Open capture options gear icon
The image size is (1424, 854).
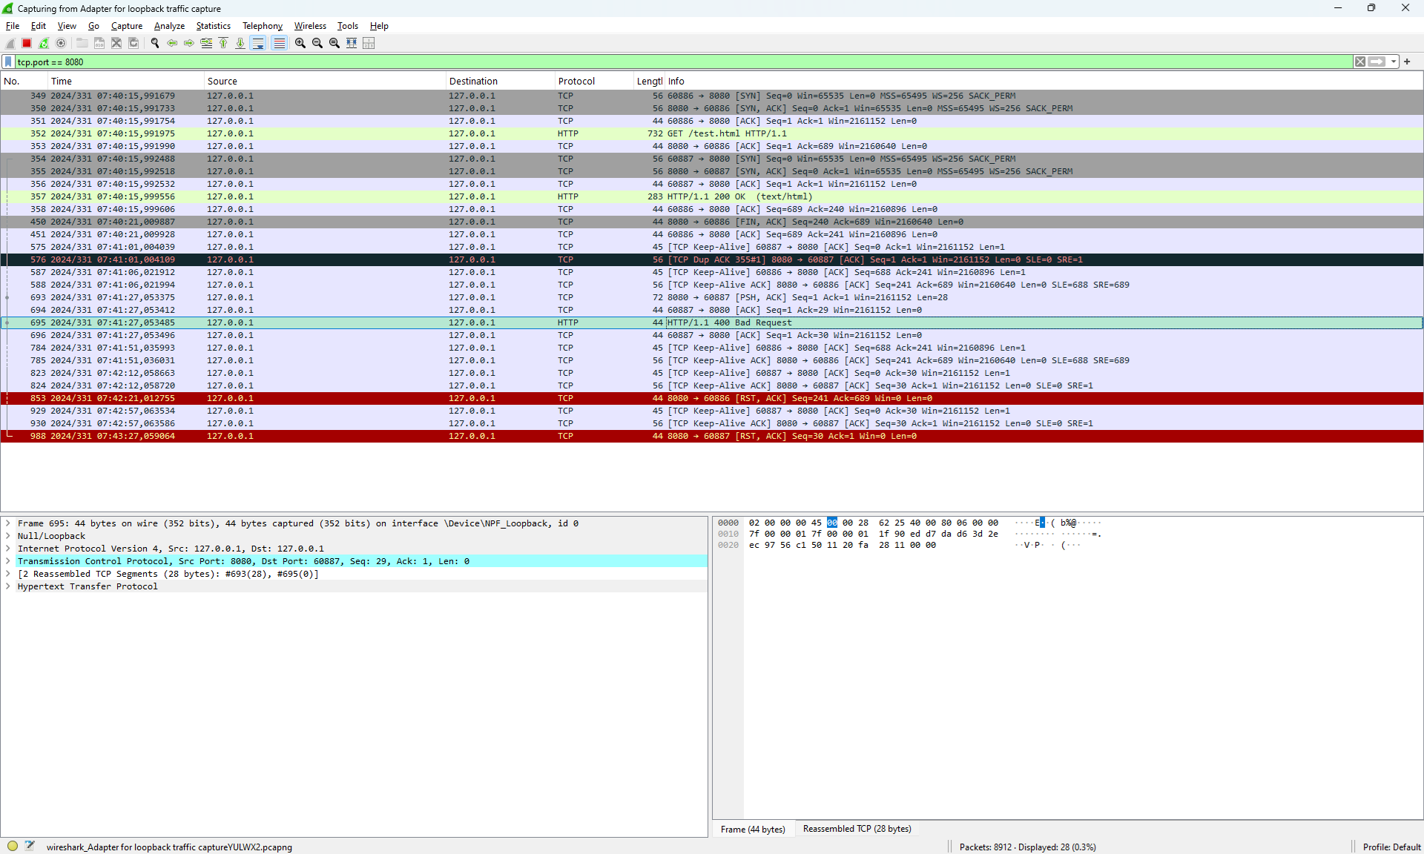click(61, 43)
